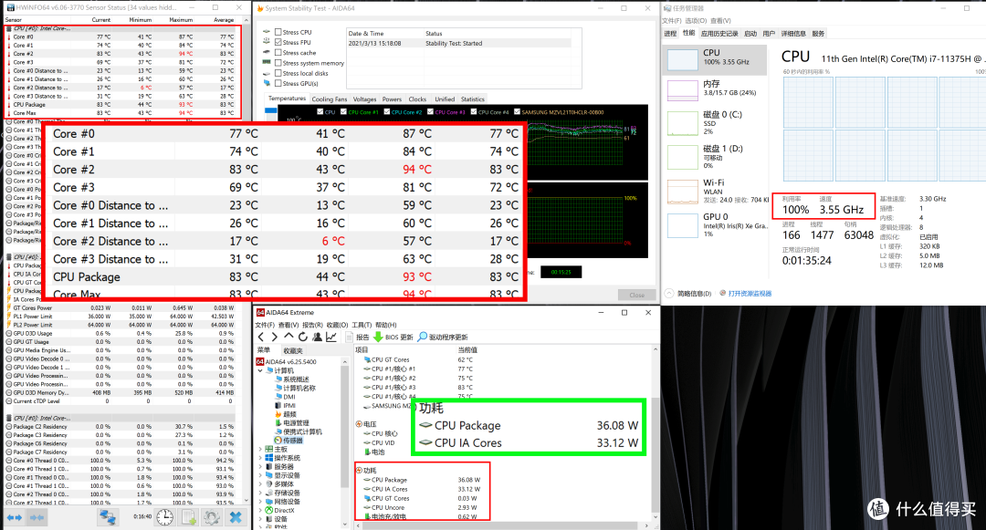Click AIDA64 user/favorites manage icon
986x530 pixels.
[317, 338]
